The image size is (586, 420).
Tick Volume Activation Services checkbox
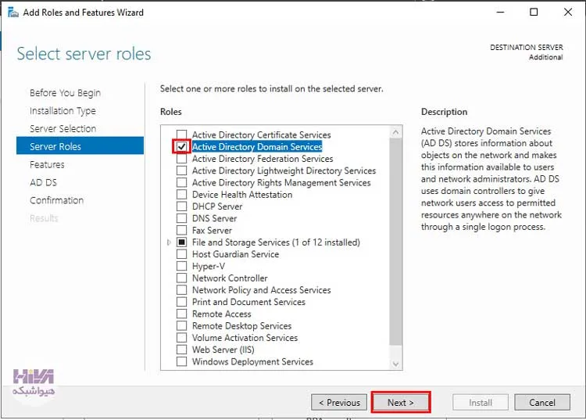[181, 338]
